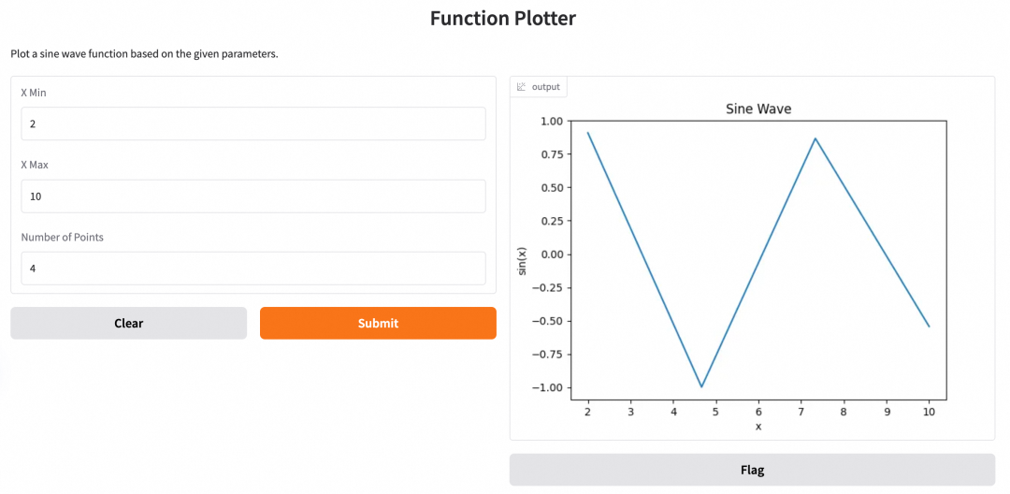Click the lowest trough of the sine curve

701,386
